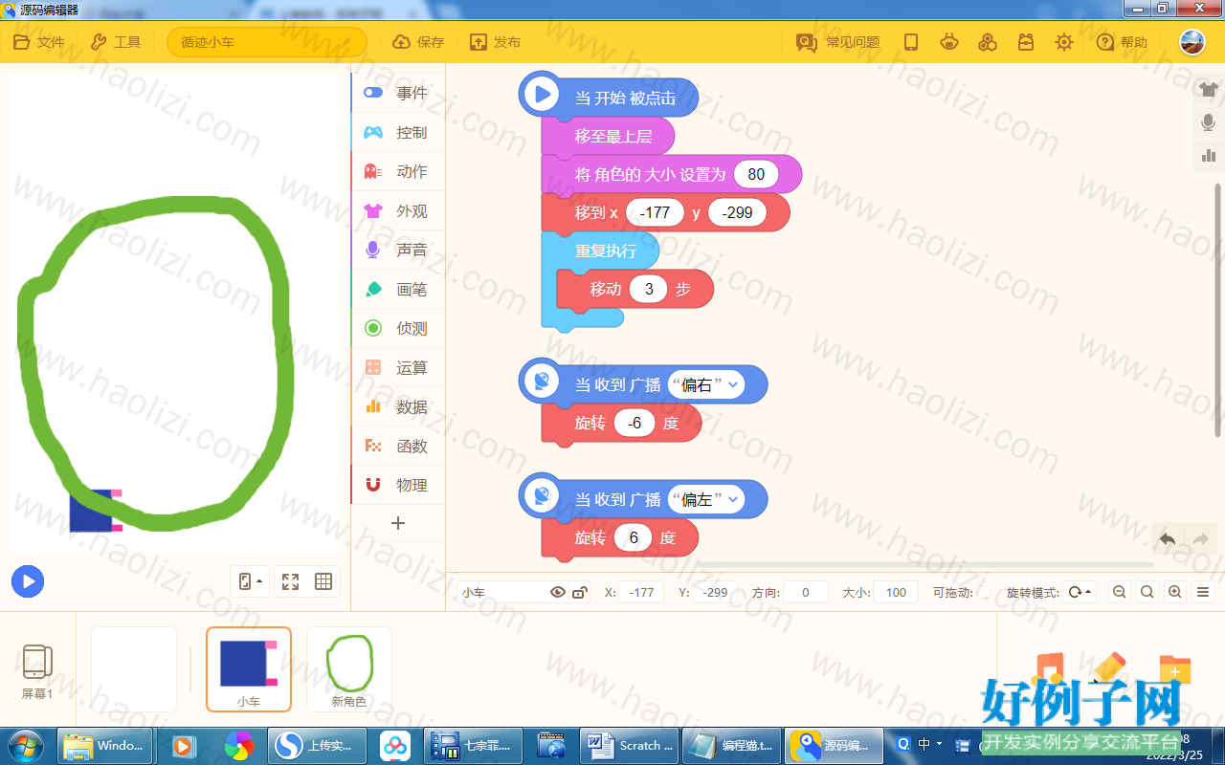The image size is (1225, 765).
Task: Click the 重复执行 (forever) block
Action: pyautogui.click(x=600, y=251)
